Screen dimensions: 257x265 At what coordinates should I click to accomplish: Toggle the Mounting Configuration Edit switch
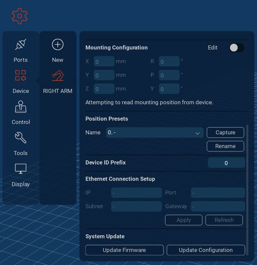tap(236, 48)
